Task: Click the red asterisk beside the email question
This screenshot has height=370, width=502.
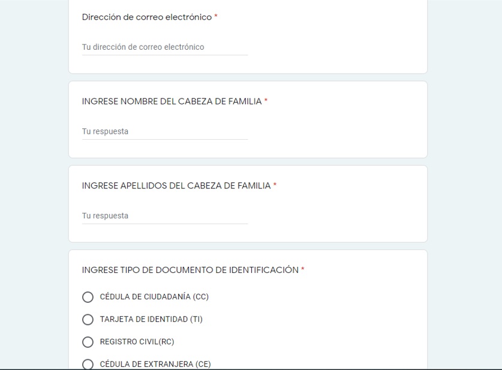Action: [216, 17]
